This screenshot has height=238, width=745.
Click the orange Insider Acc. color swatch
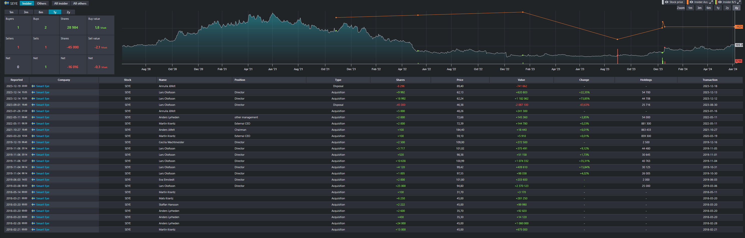tap(687, 2)
